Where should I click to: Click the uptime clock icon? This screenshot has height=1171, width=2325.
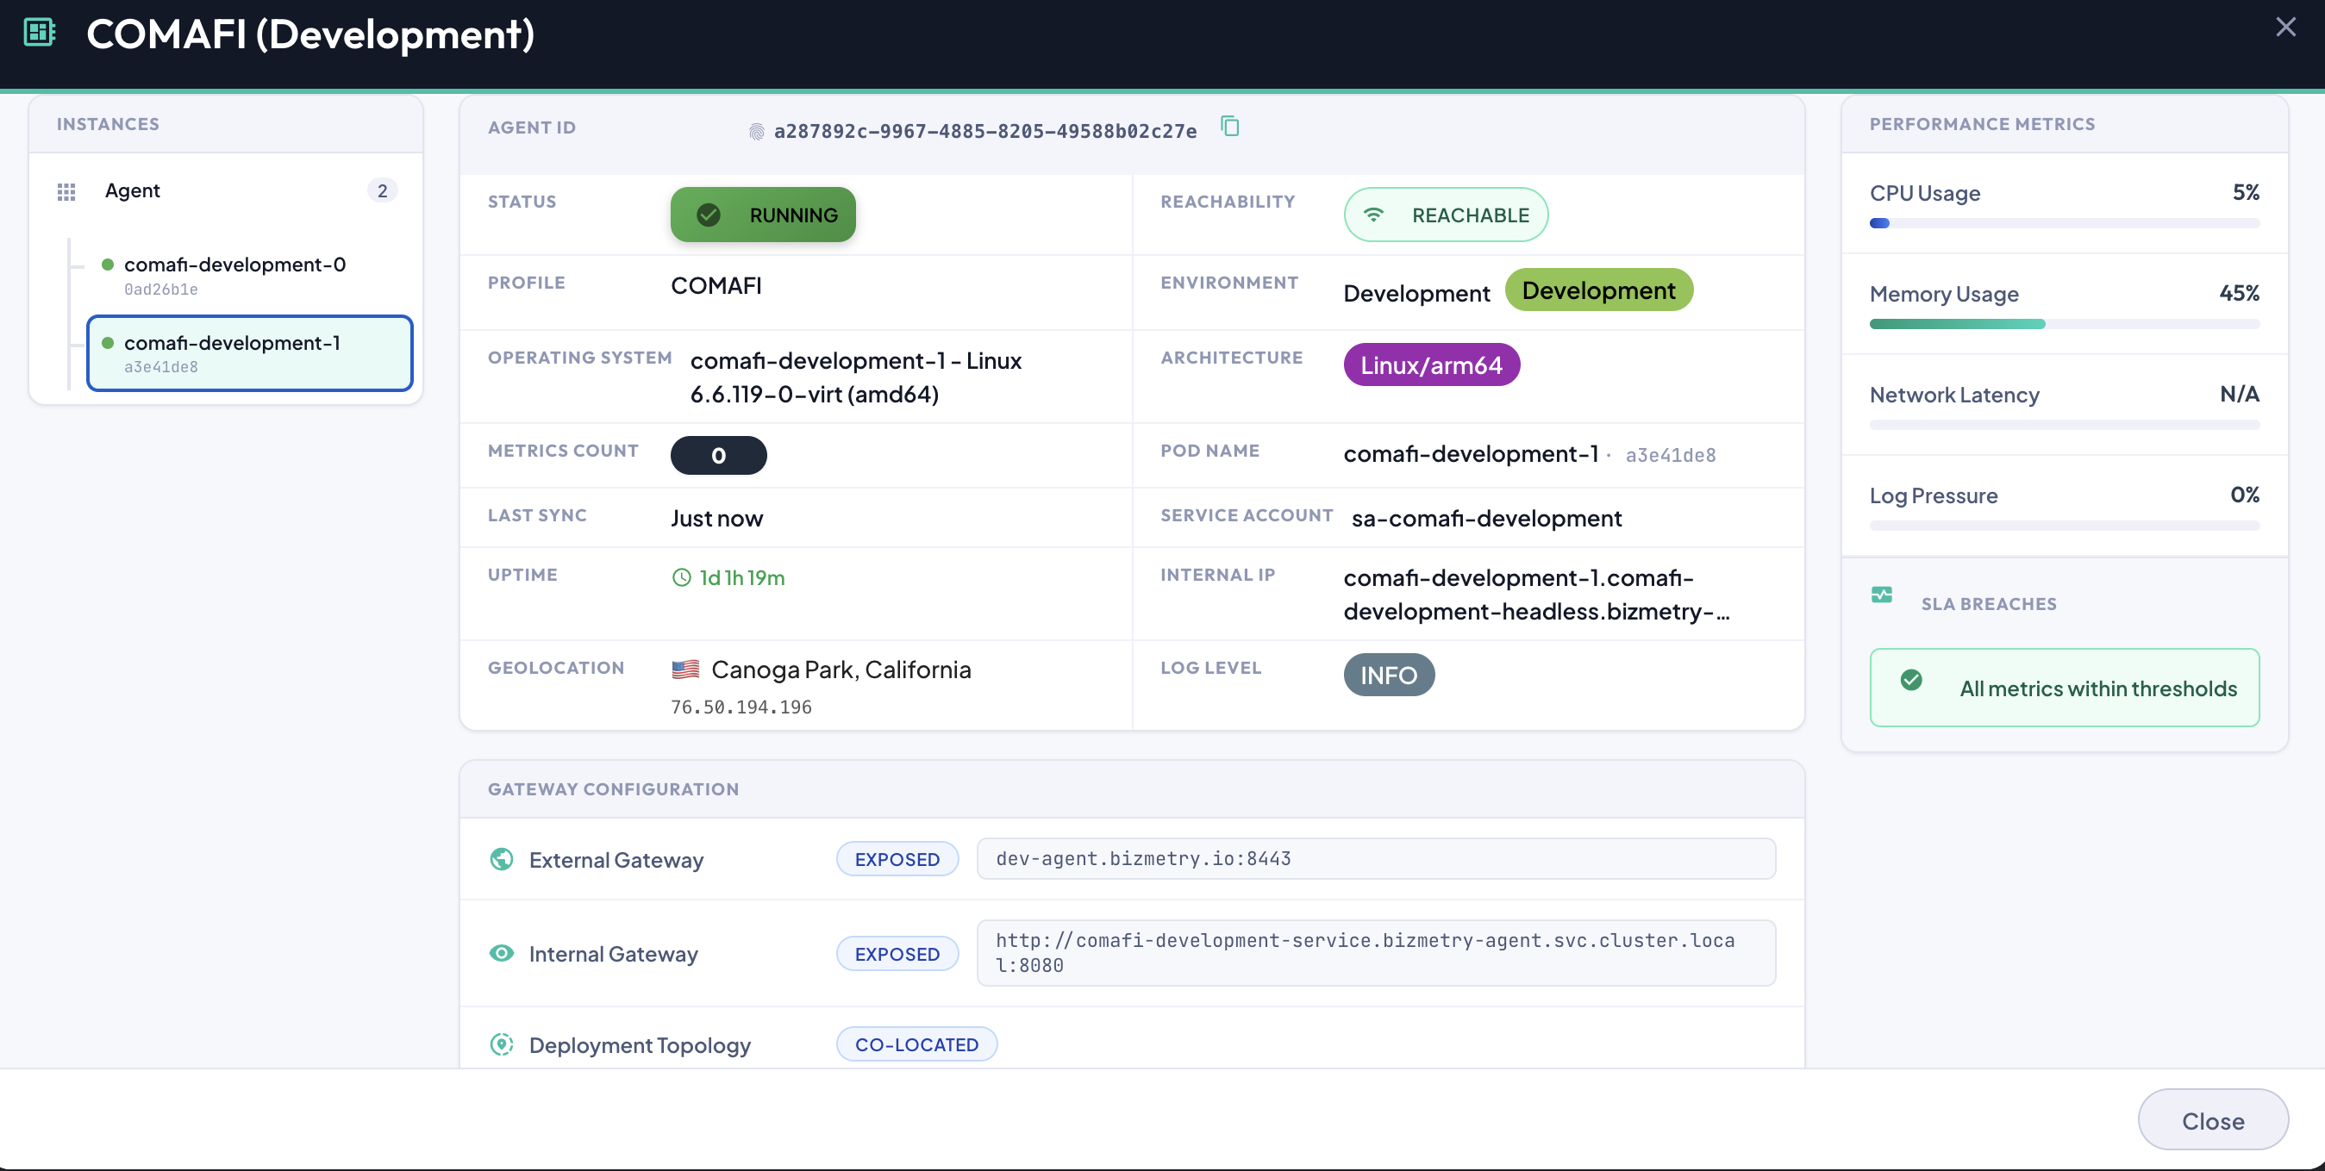pyautogui.click(x=681, y=577)
